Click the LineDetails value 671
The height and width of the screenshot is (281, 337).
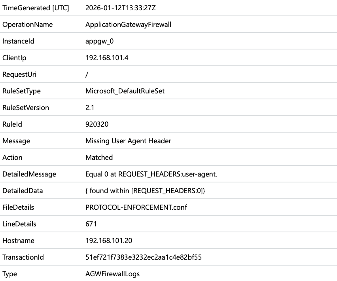tap(91, 224)
